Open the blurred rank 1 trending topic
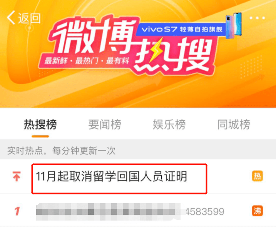The height and width of the screenshot is (234, 276). (x=108, y=212)
